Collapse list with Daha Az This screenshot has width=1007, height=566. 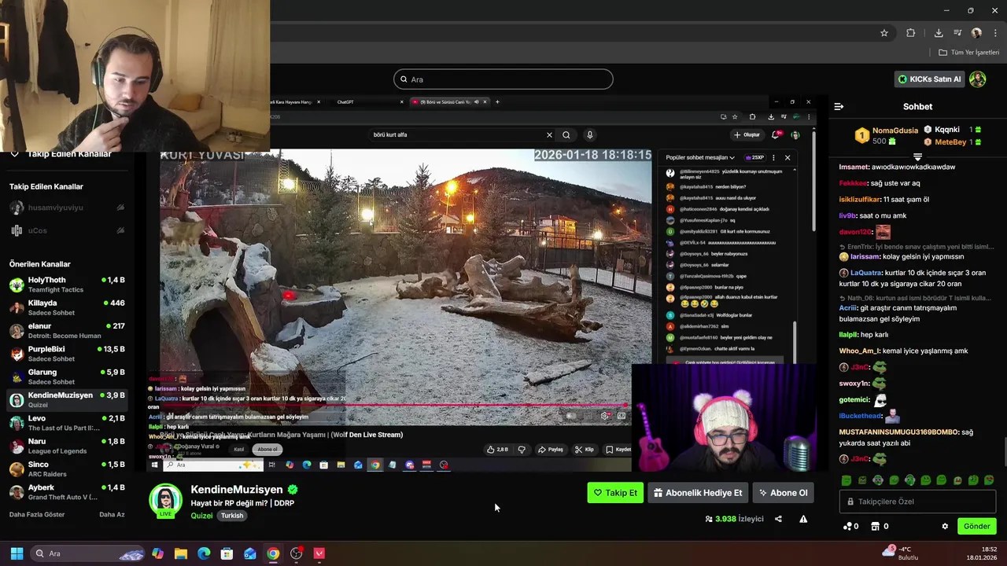(112, 515)
